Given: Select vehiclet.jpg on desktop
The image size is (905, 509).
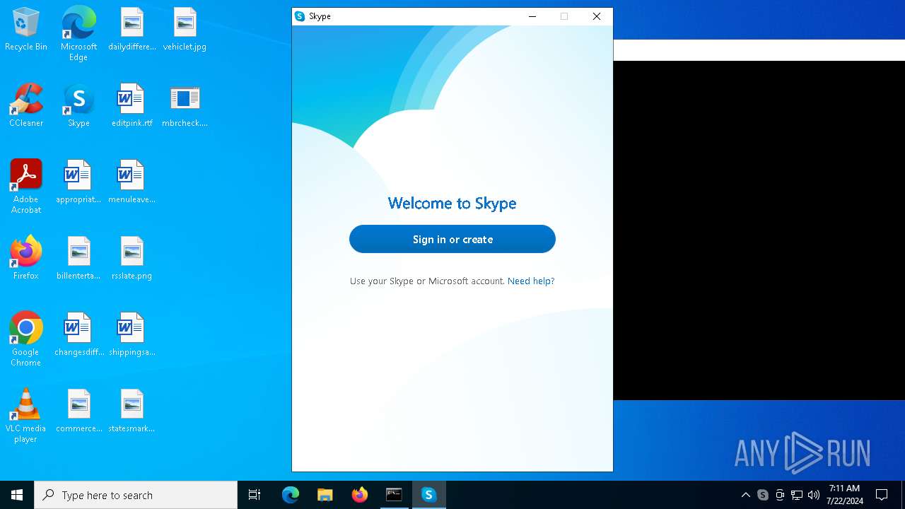Looking at the screenshot, I should click(185, 30).
